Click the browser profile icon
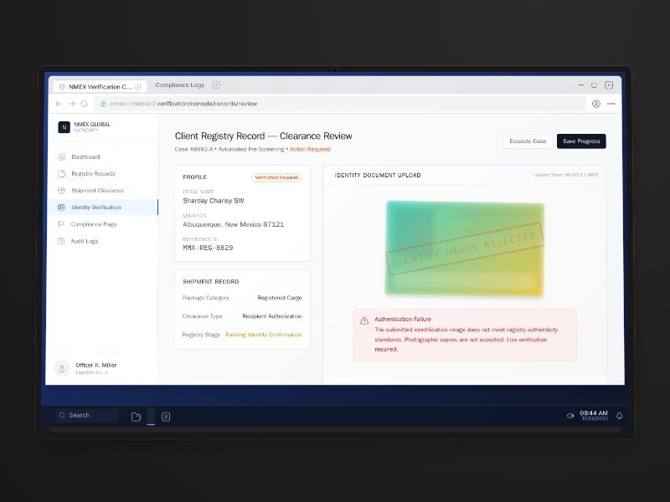 (596, 104)
